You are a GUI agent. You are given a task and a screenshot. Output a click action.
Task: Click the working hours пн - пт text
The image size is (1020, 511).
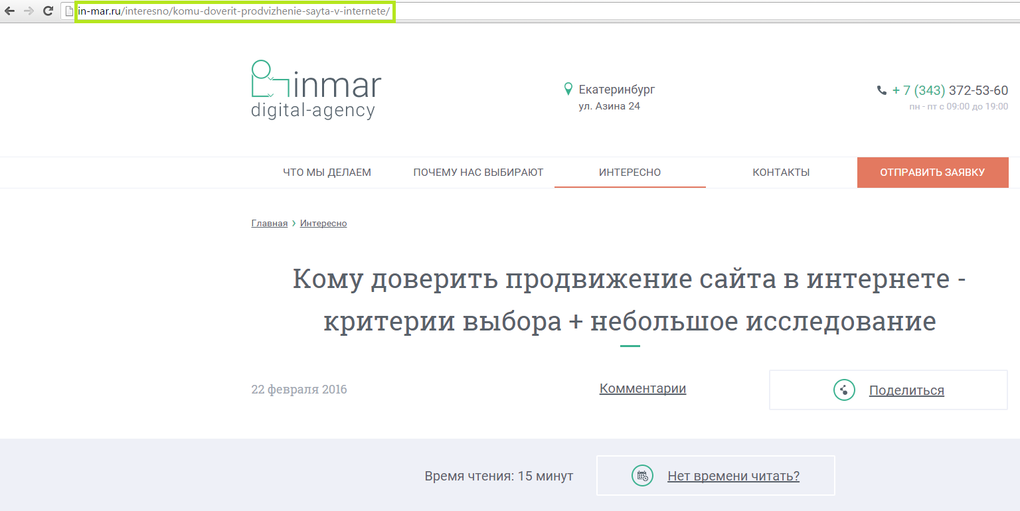click(959, 106)
